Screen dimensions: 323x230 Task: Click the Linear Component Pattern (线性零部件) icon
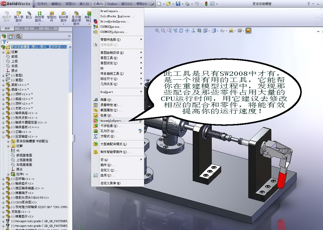coord(39,13)
